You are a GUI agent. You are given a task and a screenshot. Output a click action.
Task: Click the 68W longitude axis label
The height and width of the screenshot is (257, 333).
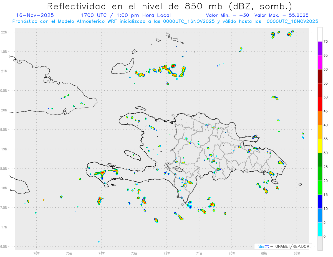click(297, 253)
